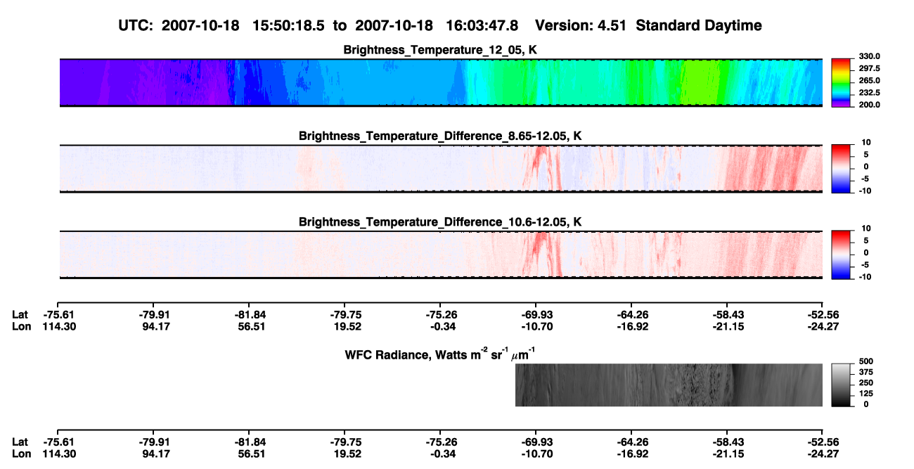
Task: Click longitude '114.30' on the upper axis
Action: click(x=60, y=326)
